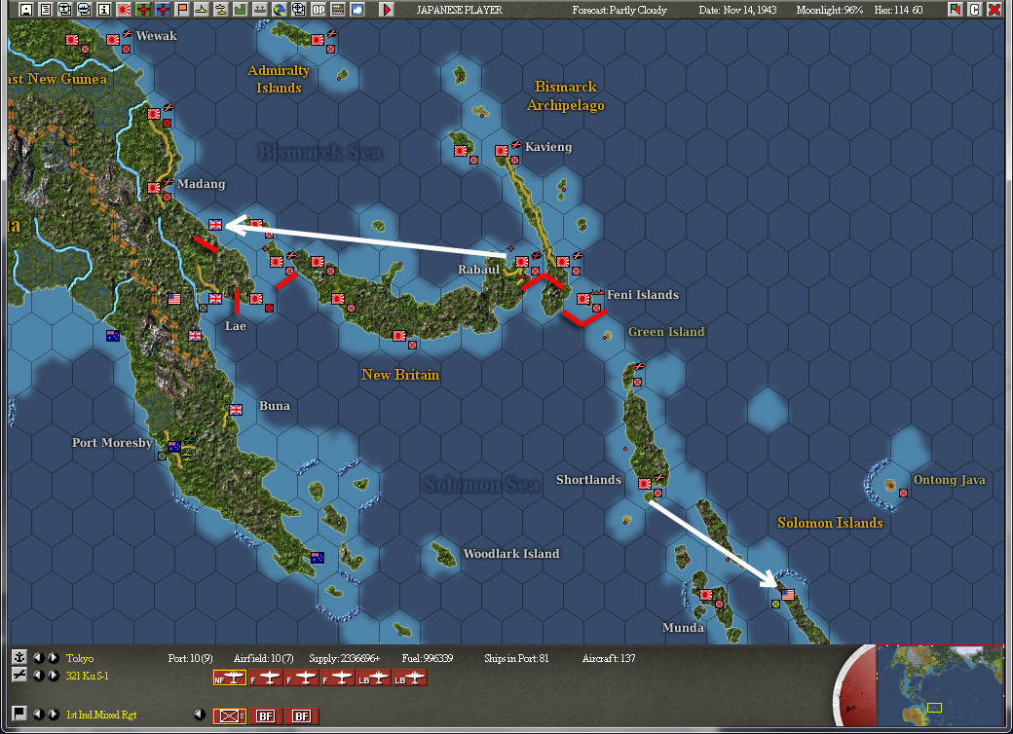Click the striped rail bars toolbar icon

338,10
